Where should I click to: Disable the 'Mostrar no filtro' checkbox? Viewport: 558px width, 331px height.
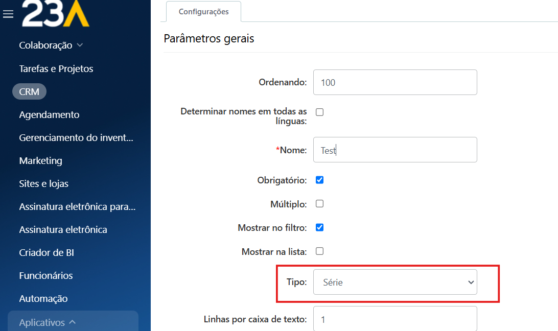[x=319, y=228]
